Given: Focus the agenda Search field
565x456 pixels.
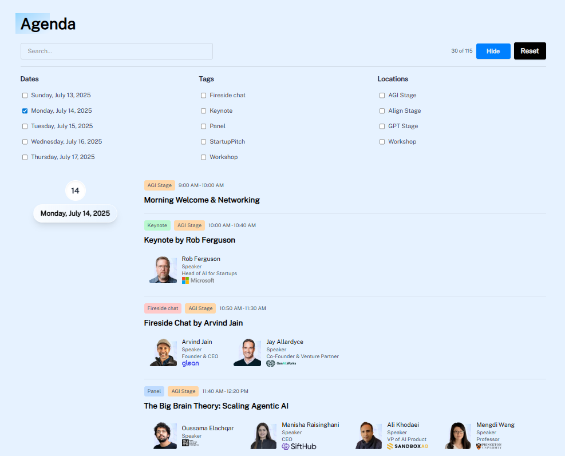Looking at the screenshot, I should 117,51.
